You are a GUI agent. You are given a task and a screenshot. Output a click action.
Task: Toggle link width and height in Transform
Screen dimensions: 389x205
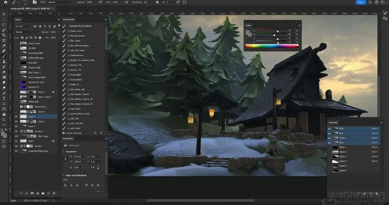pyautogui.click(x=66, y=159)
